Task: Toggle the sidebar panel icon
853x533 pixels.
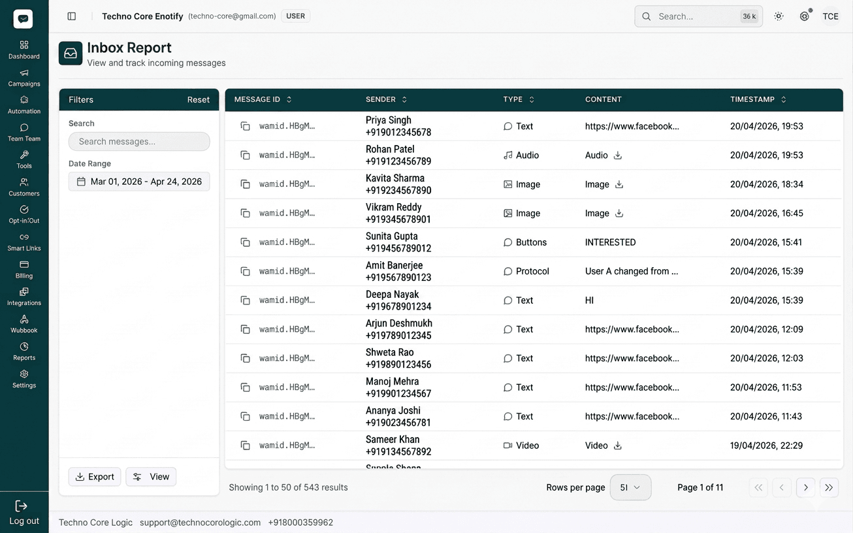Action: [x=72, y=16]
